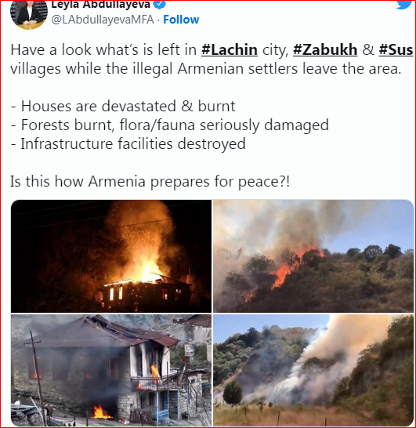Follow the @LAbdullayevaMFA account
The height and width of the screenshot is (428, 416).
pos(181,20)
